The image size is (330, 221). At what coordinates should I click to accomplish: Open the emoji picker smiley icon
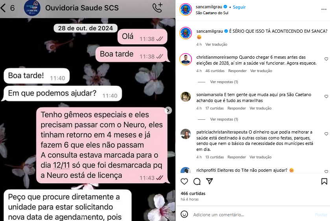184,214
